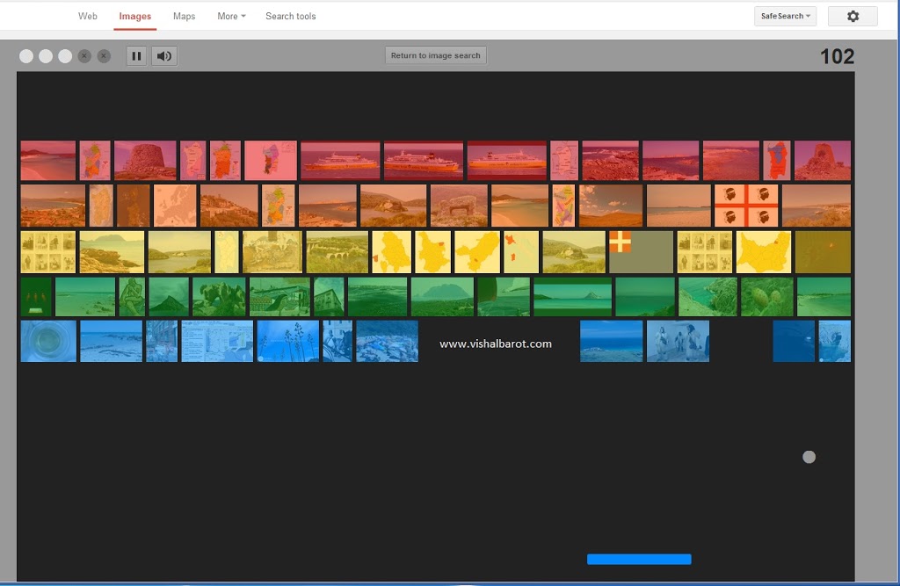Click the second white life circle
The image size is (900, 586).
[46, 55]
